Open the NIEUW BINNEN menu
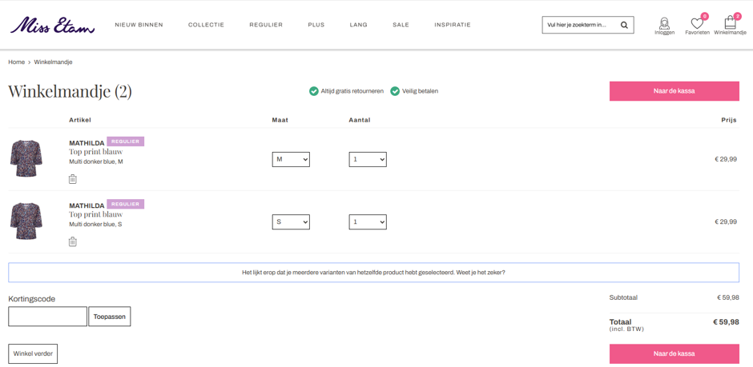This screenshot has height=367, width=753. coord(139,25)
